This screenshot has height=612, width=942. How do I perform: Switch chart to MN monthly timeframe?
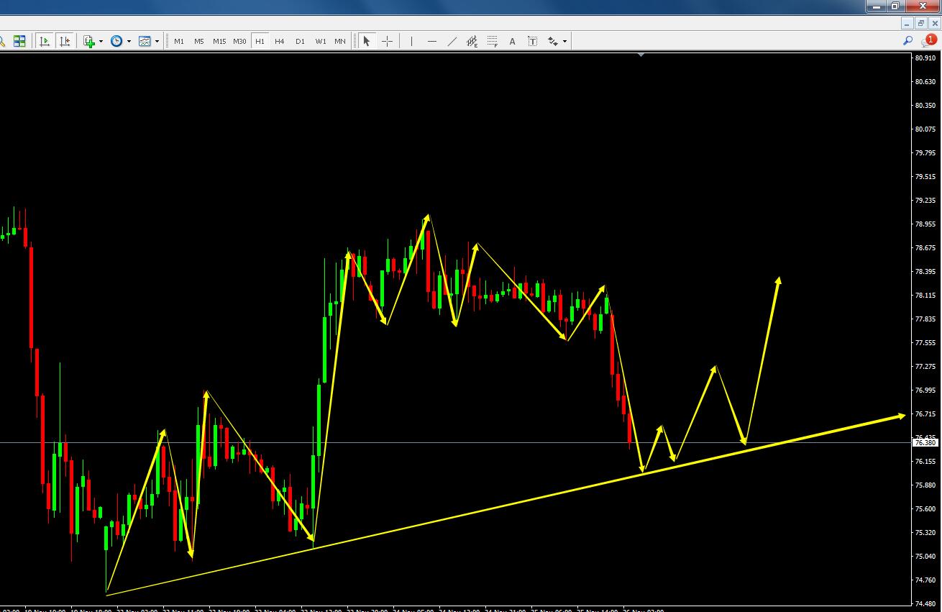pyautogui.click(x=340, y=41)
